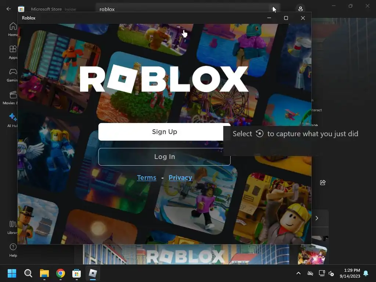The image size is (376, 282).
Task: Open Windows Search from the taskbar
Action: tap(28, 273)
